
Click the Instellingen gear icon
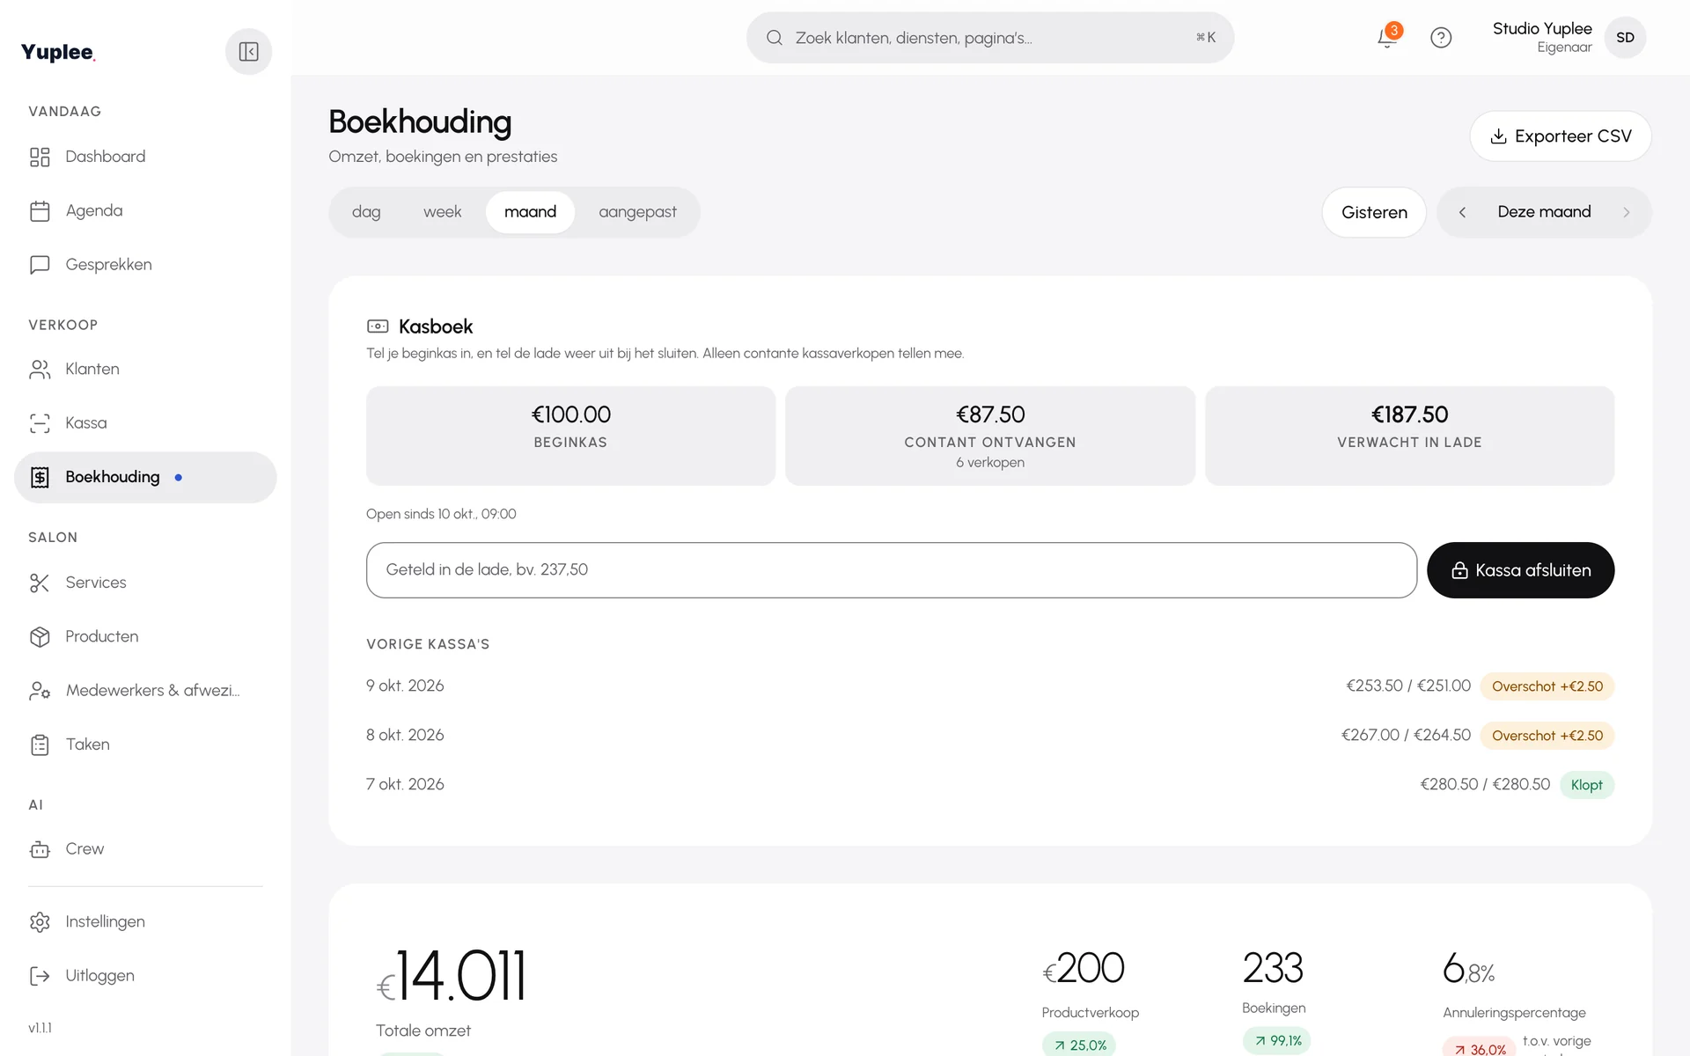pyautogui.click(x=40, y=921)
